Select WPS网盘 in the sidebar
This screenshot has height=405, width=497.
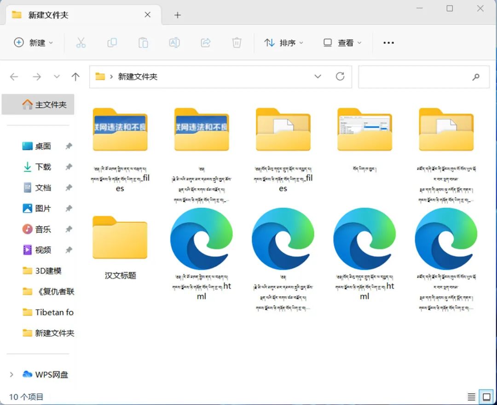(45, 375)
